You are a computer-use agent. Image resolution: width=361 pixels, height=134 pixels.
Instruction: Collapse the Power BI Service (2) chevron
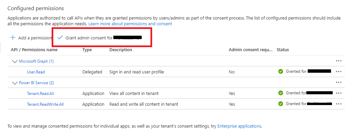click(15, 83)
